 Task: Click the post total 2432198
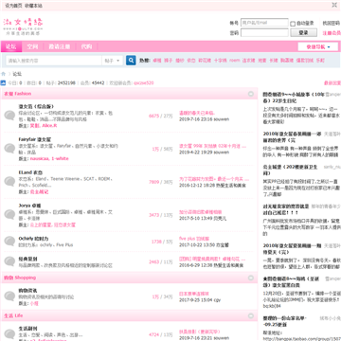point(66,83)
